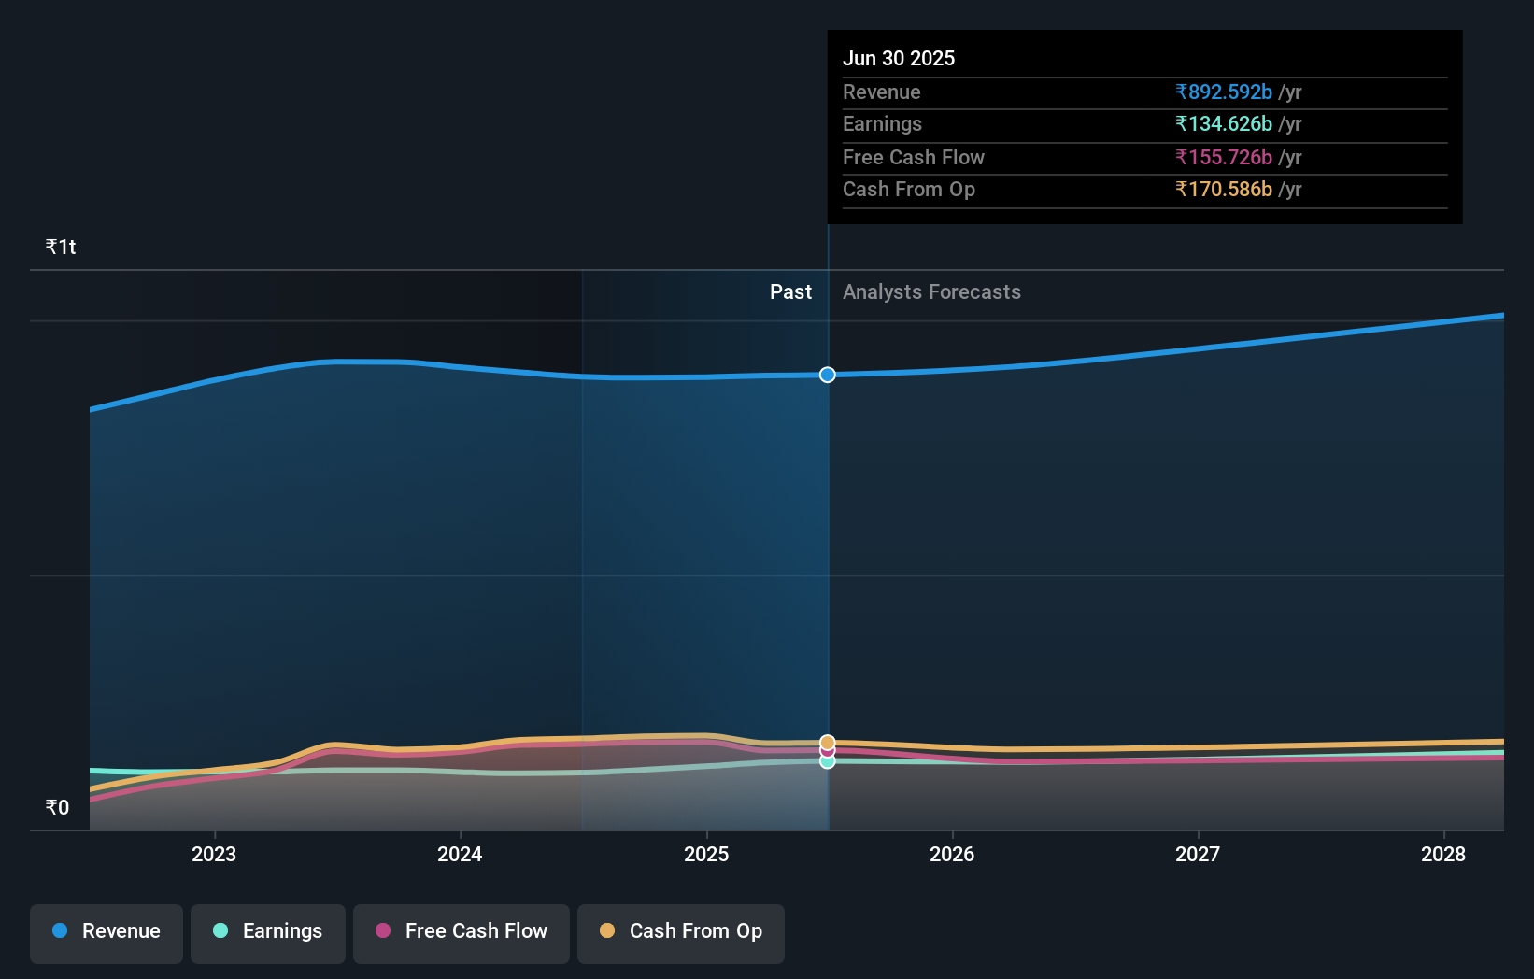The width and height of the screenshot is (1534, 979).
Task: Click the 2027 x-axis label
Action: pos(1198,854)
